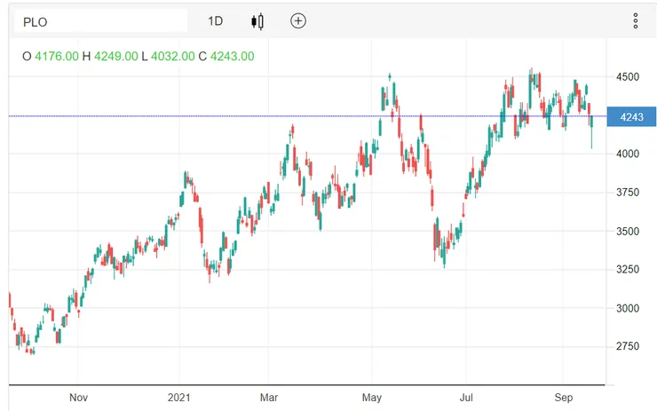657x411 pixels.
Task: Click the Sep date axis label
Action: (564, 397)
